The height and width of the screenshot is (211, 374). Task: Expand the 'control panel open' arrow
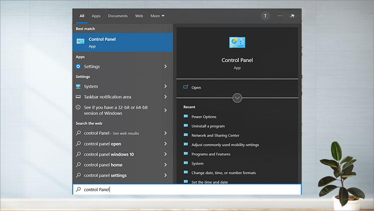click(165, 144)
